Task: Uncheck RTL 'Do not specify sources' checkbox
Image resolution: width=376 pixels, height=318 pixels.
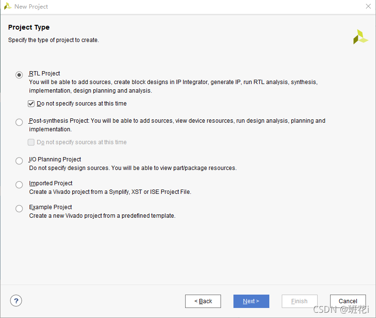Action: 31,104
